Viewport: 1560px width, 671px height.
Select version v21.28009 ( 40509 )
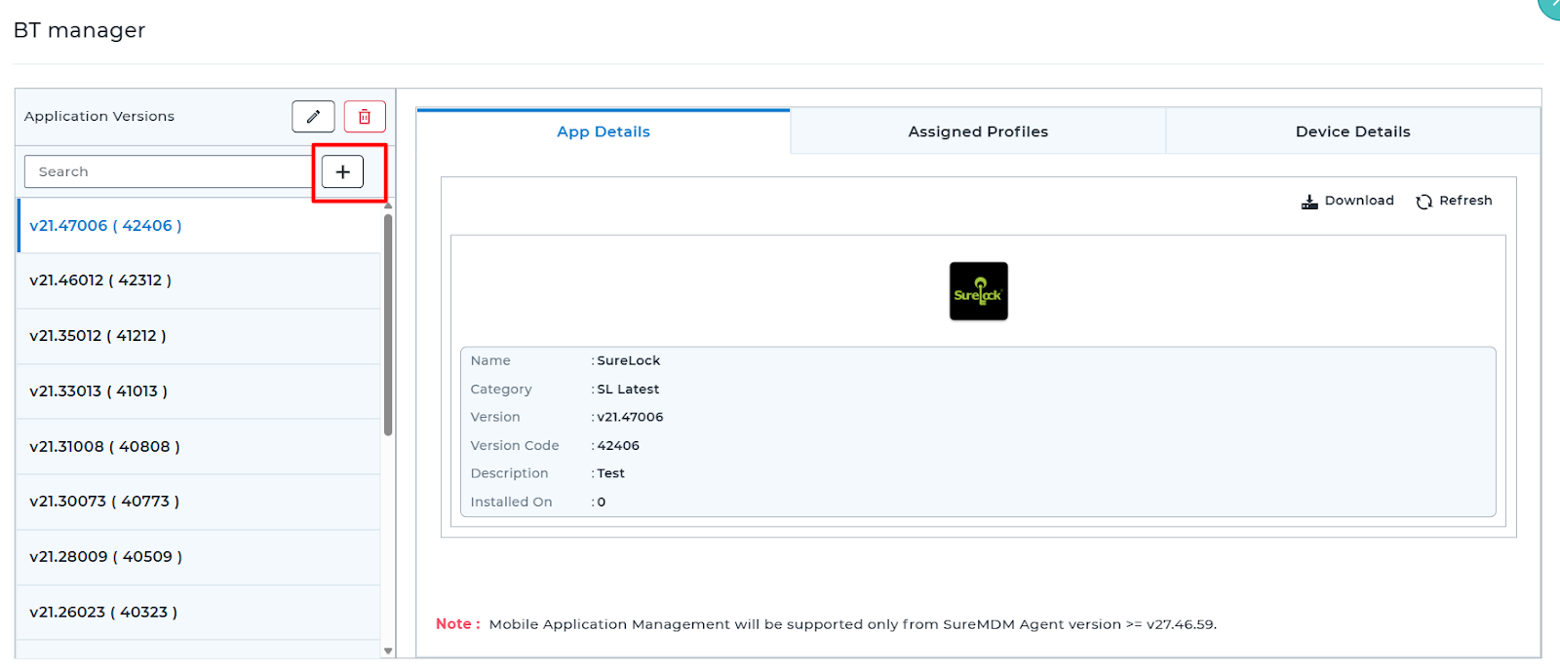[199, 557]
